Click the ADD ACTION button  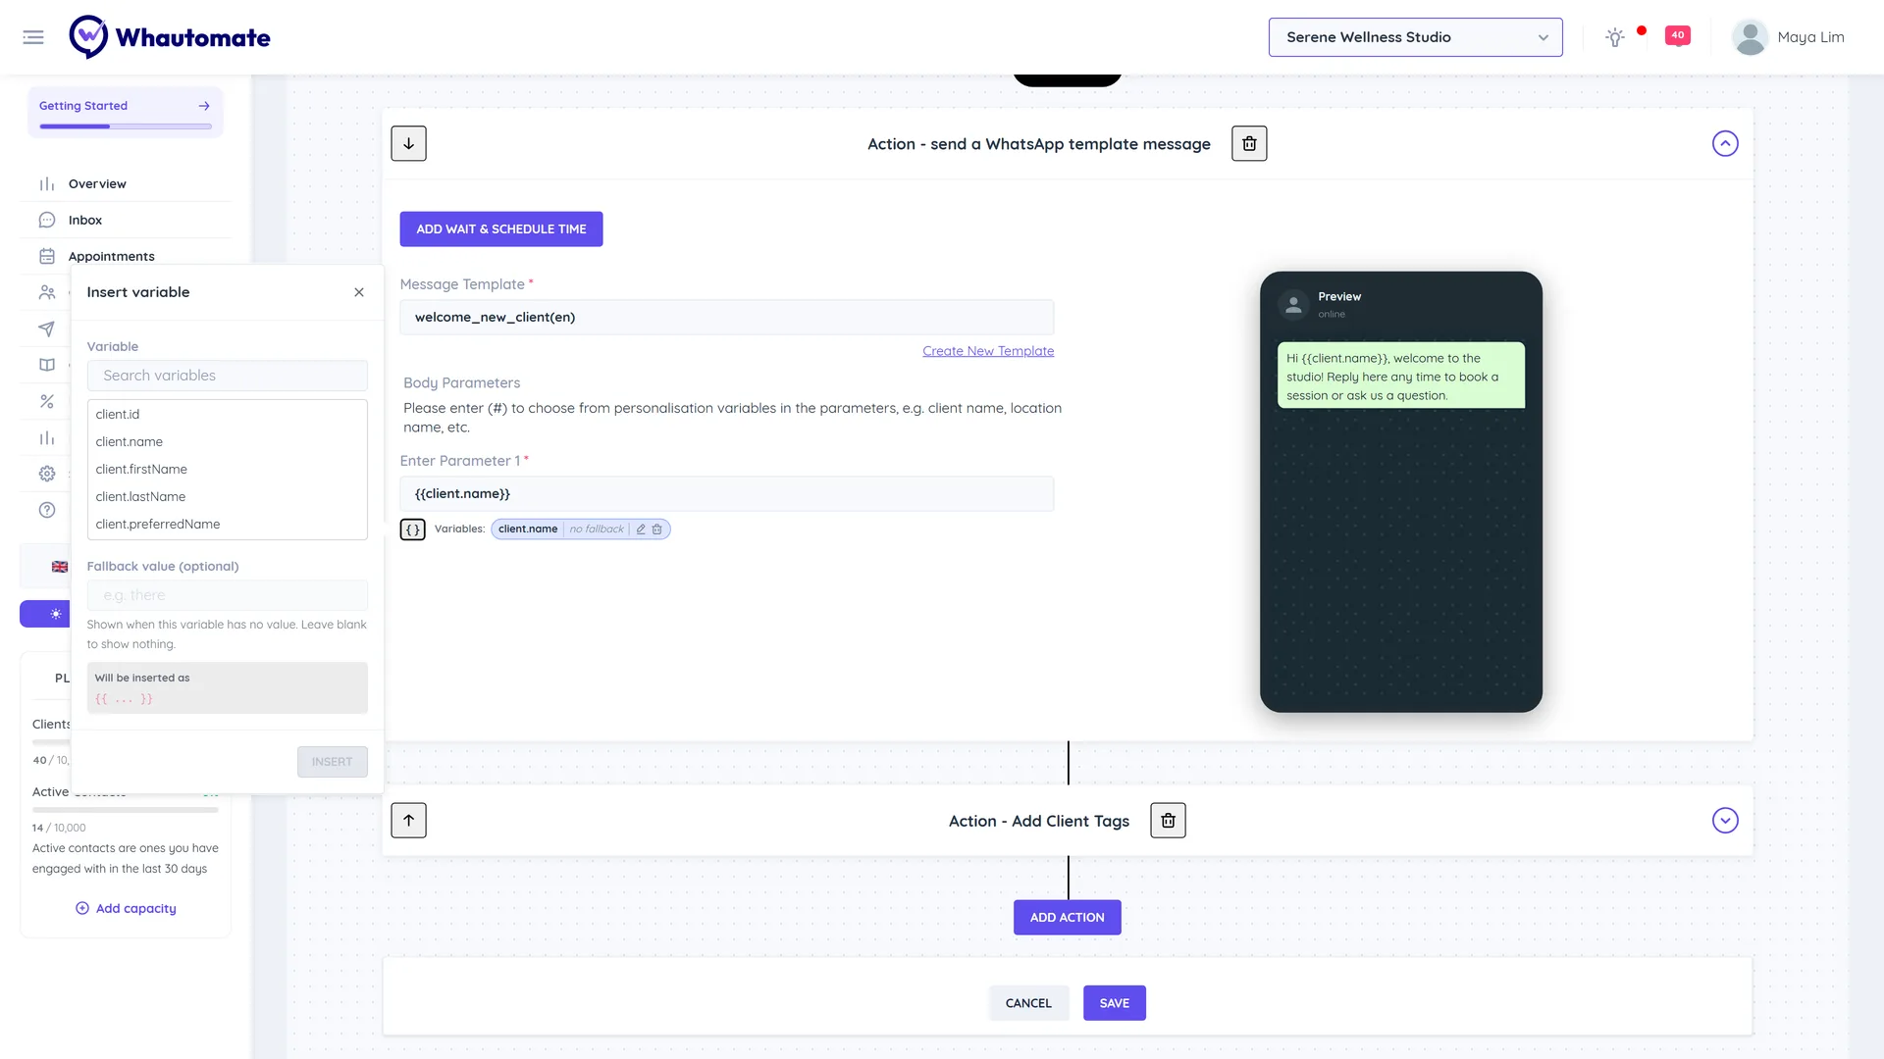1068,918
